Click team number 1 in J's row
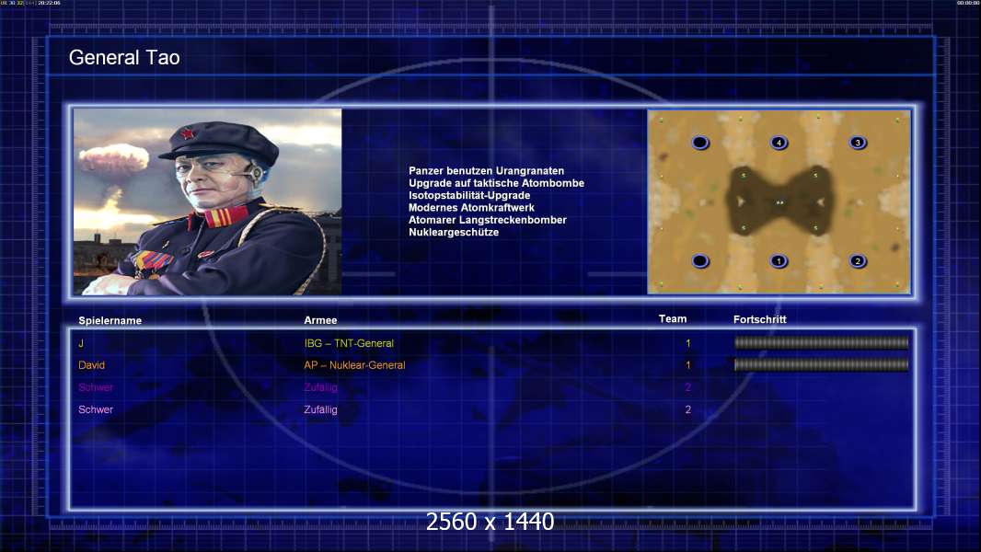 tap(687, 343)
